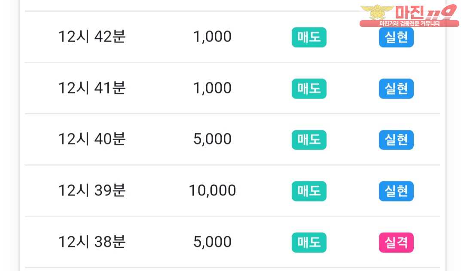Tap the blue 실현 badge at 12시 40분
464x271 pixels.
coord(396,140)
